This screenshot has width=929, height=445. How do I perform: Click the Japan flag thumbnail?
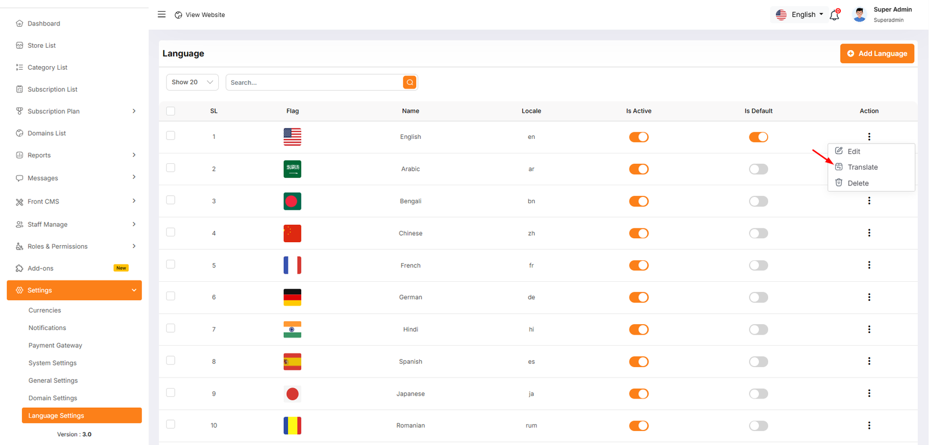pyautogui.click(x=292, y=394)
